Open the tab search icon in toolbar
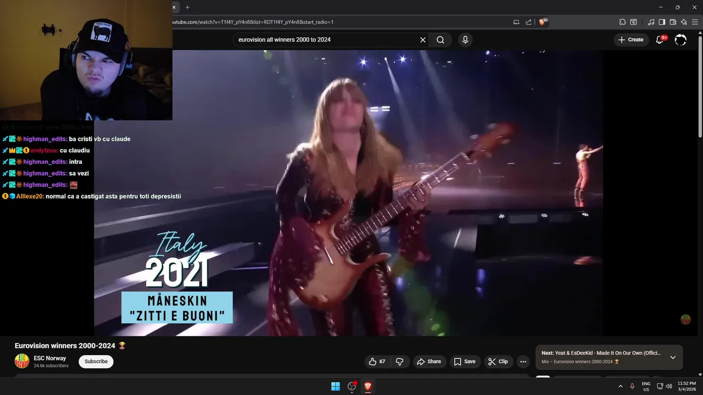 pyautogui.click(x=633, y=22)
